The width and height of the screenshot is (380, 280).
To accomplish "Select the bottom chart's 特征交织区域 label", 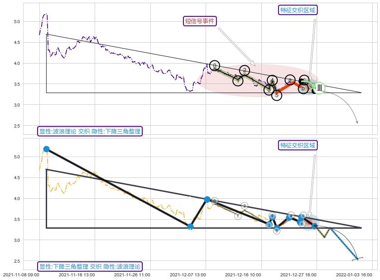I will tap(297, 145).
